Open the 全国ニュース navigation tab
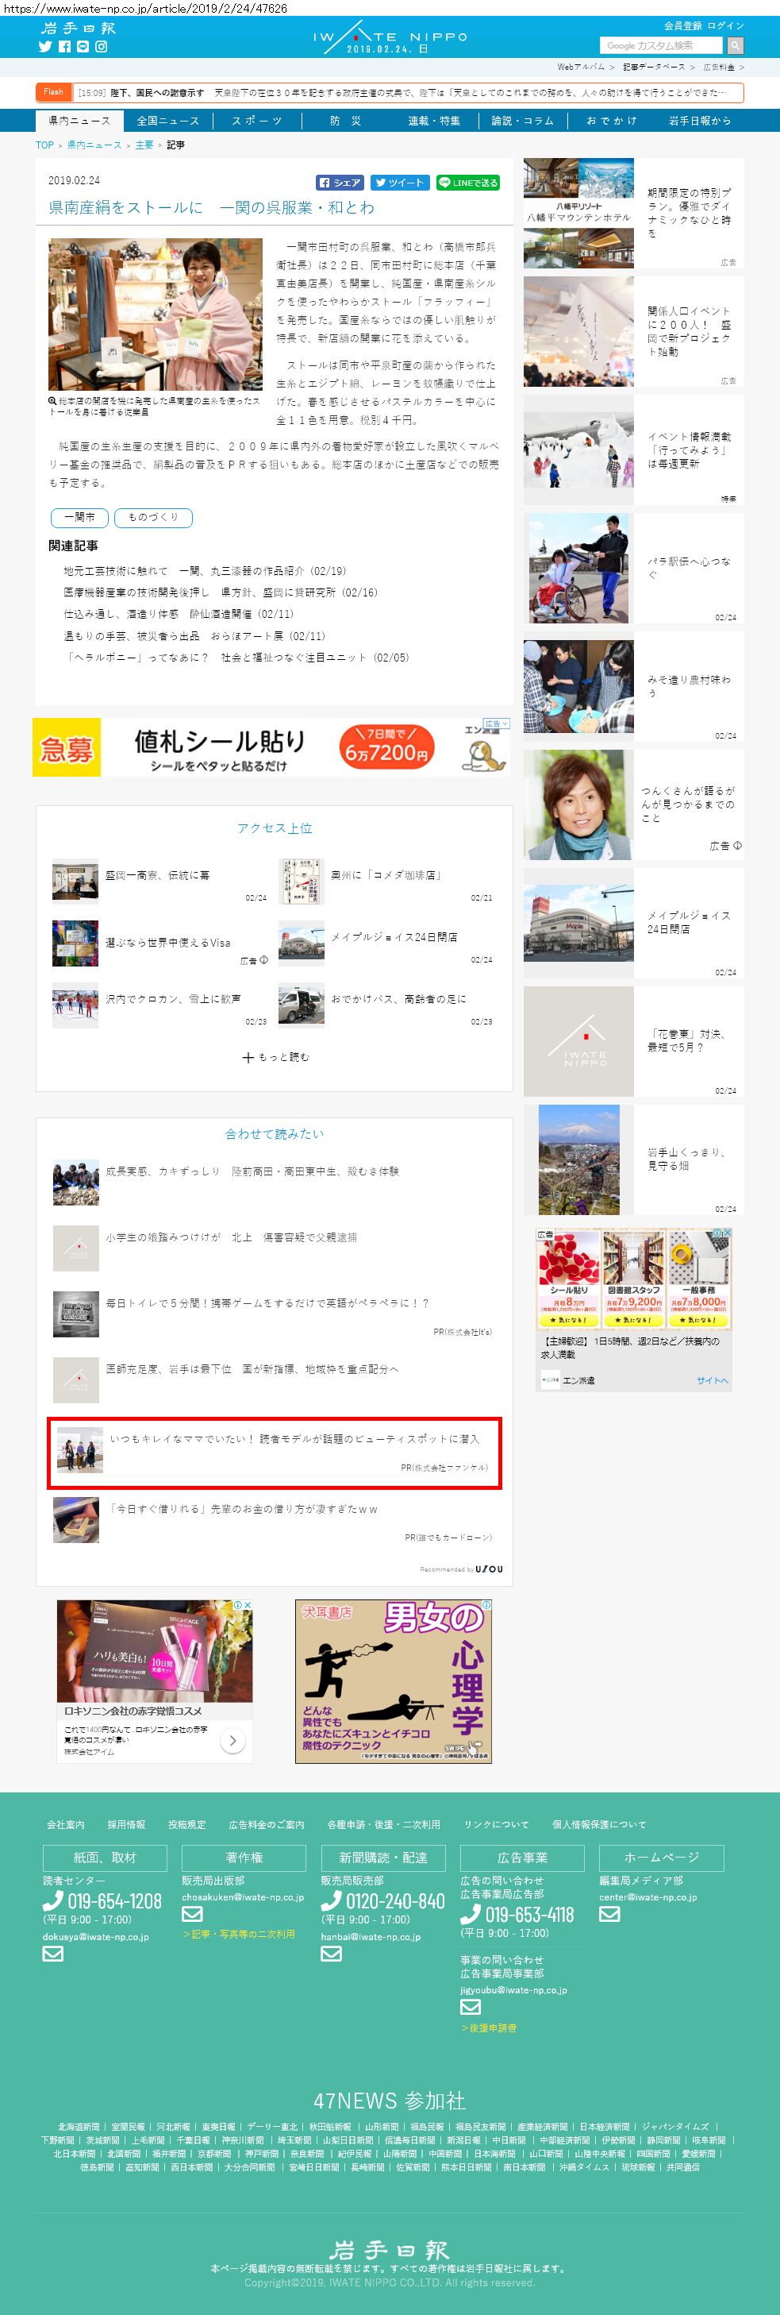Viewport: 780px width, 2315px height. (x=168, y=121)
